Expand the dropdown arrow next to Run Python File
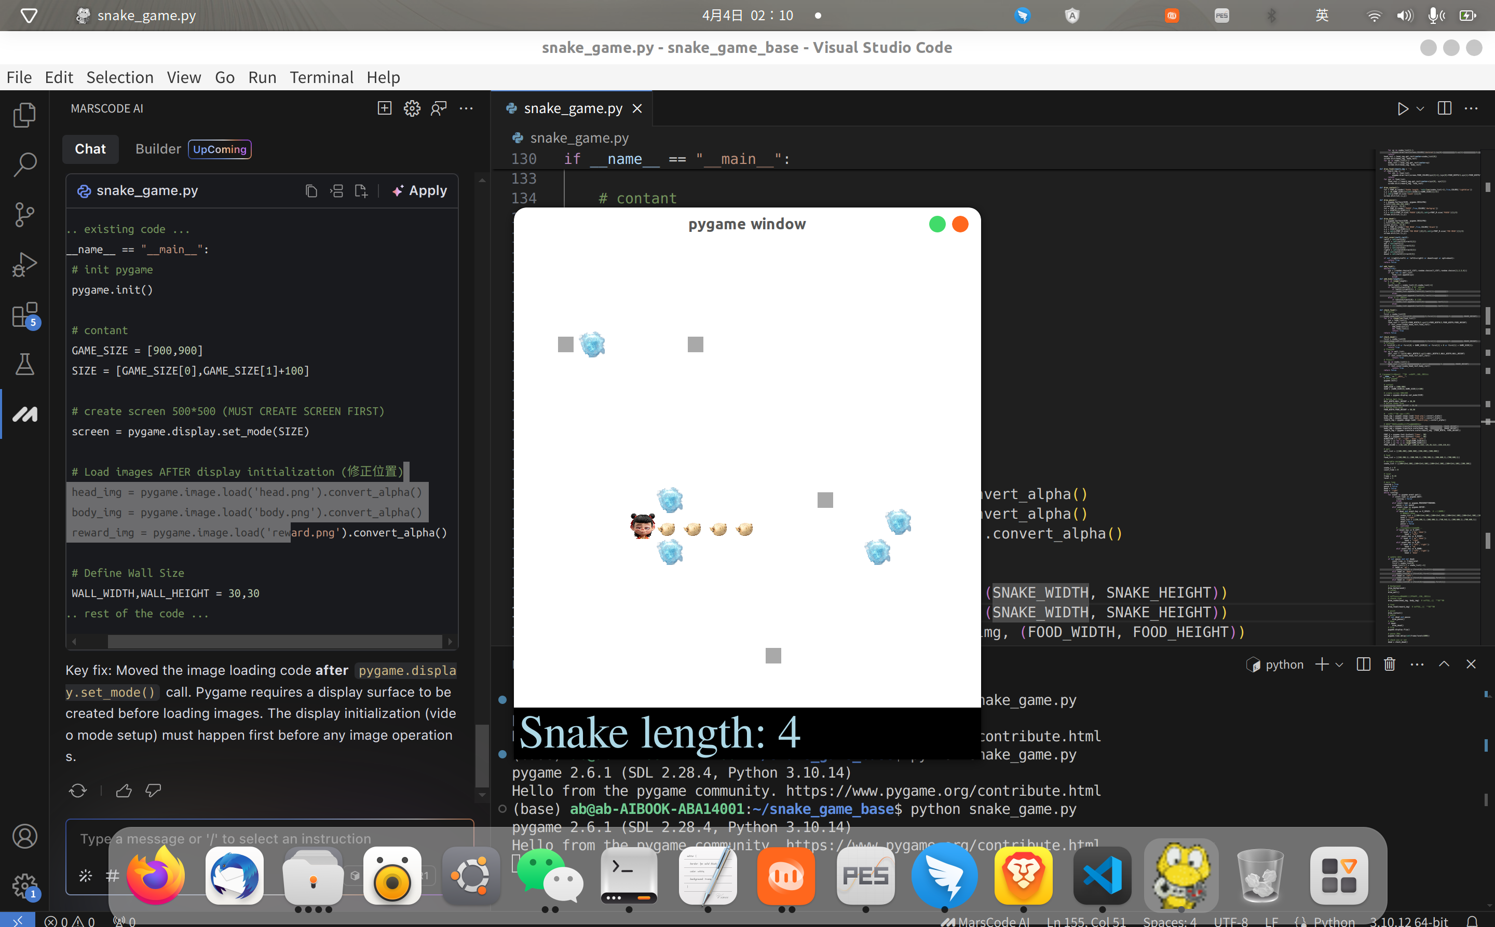The width and height of the screenshot is (1495, 927). [1420, 108]
